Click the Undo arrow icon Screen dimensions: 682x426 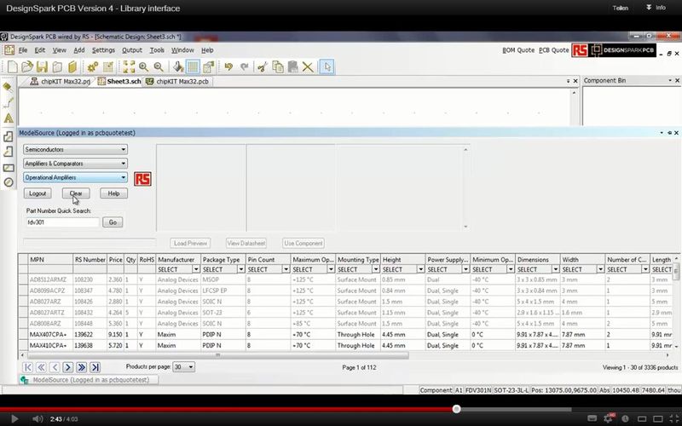coord(228,66)
